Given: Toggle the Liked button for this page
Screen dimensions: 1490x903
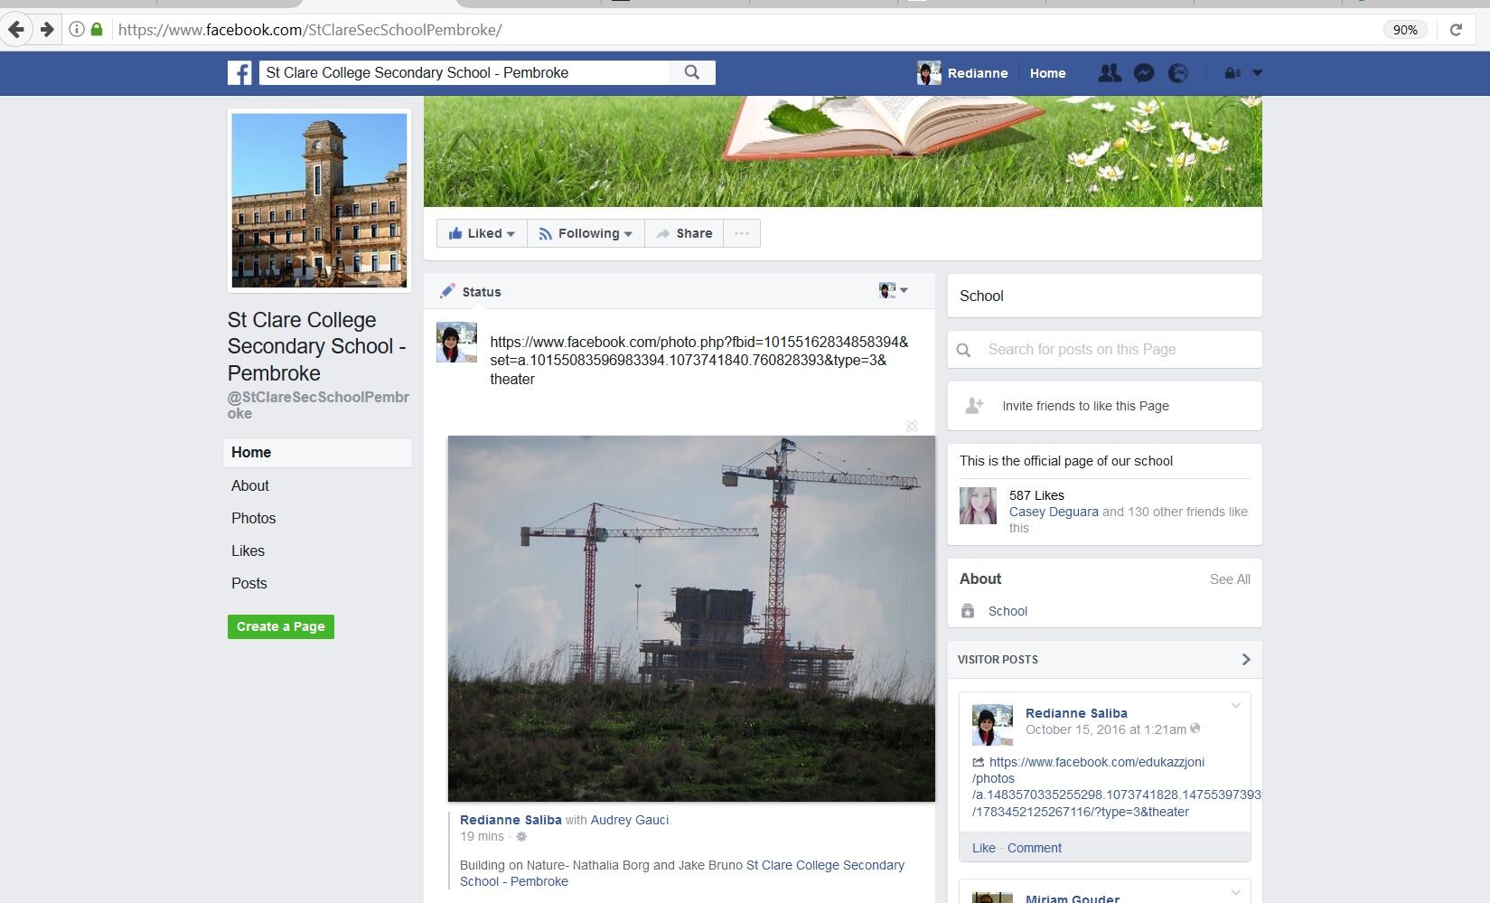Looking at the screenshot, I should 482,233.
